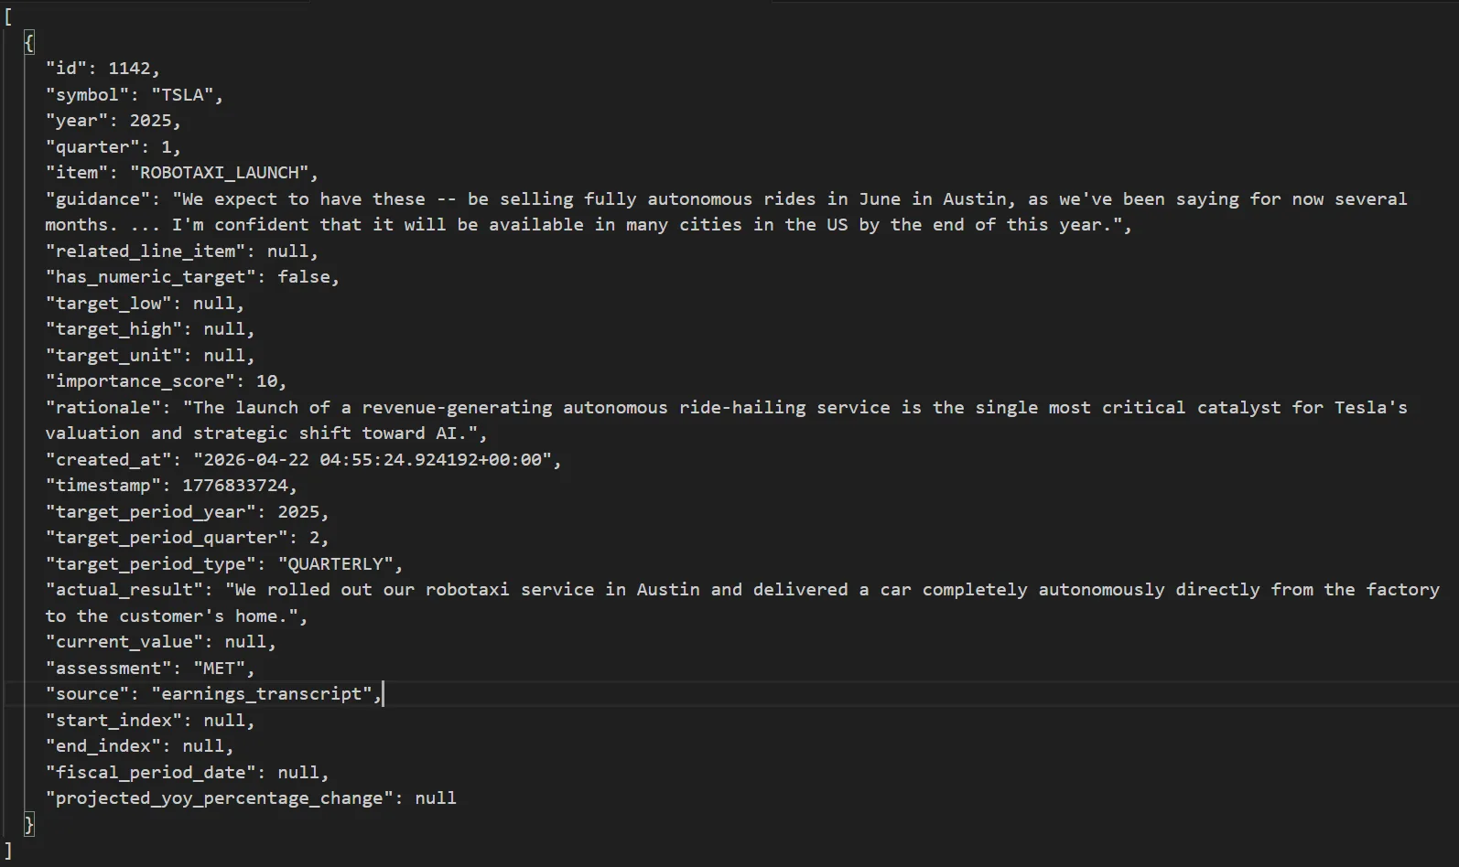Click the "target_period_year" key
Viewport: 1459px width, 867px height.
(x=151, y=512)
